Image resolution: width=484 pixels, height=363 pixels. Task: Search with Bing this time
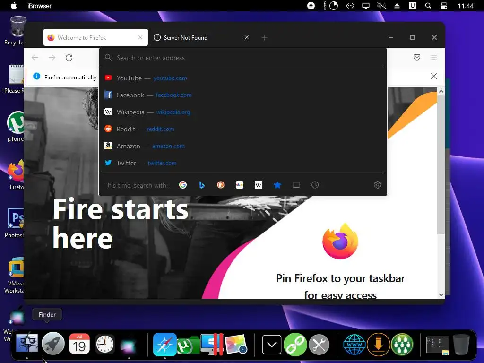pyautogui.click(x=201, y=185)
